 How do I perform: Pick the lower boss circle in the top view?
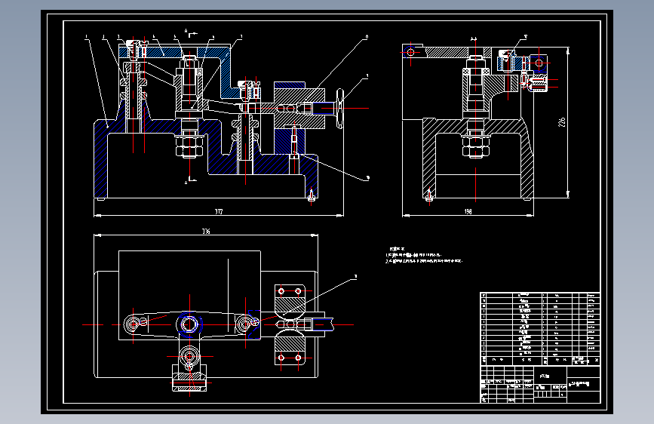(189, 356)
